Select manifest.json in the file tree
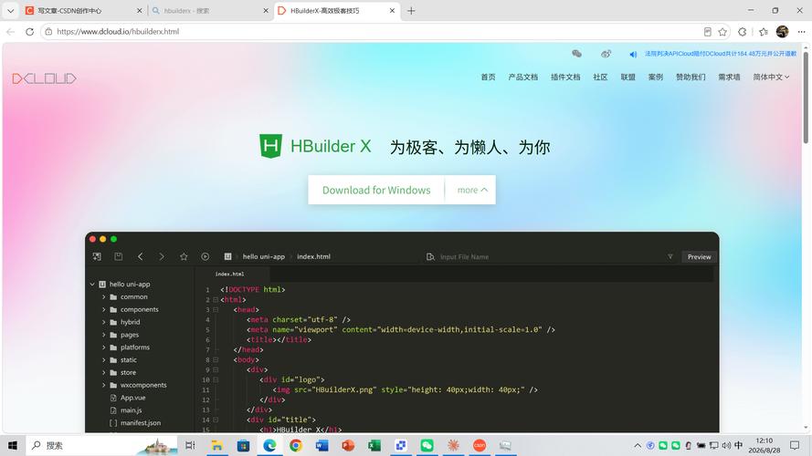The image size is (812, 456). click(141, 422)
